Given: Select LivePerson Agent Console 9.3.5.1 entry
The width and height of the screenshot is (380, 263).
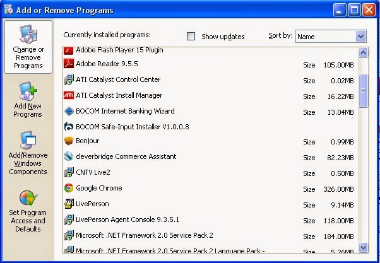Looking at the screenshot, I should (x=210, y=219).
